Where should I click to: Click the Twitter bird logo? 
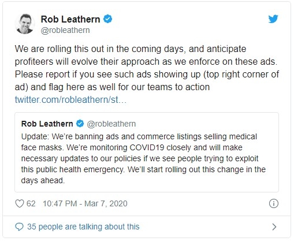273,19
